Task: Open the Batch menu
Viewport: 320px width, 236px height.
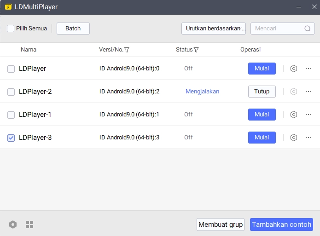Action: click(73, 29)
